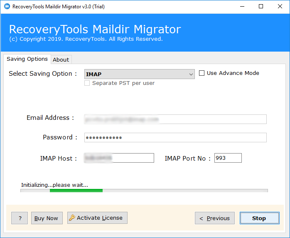Minimize the Maildir Migrator window
Screen dimensions: 290x238
pos(242,7)
